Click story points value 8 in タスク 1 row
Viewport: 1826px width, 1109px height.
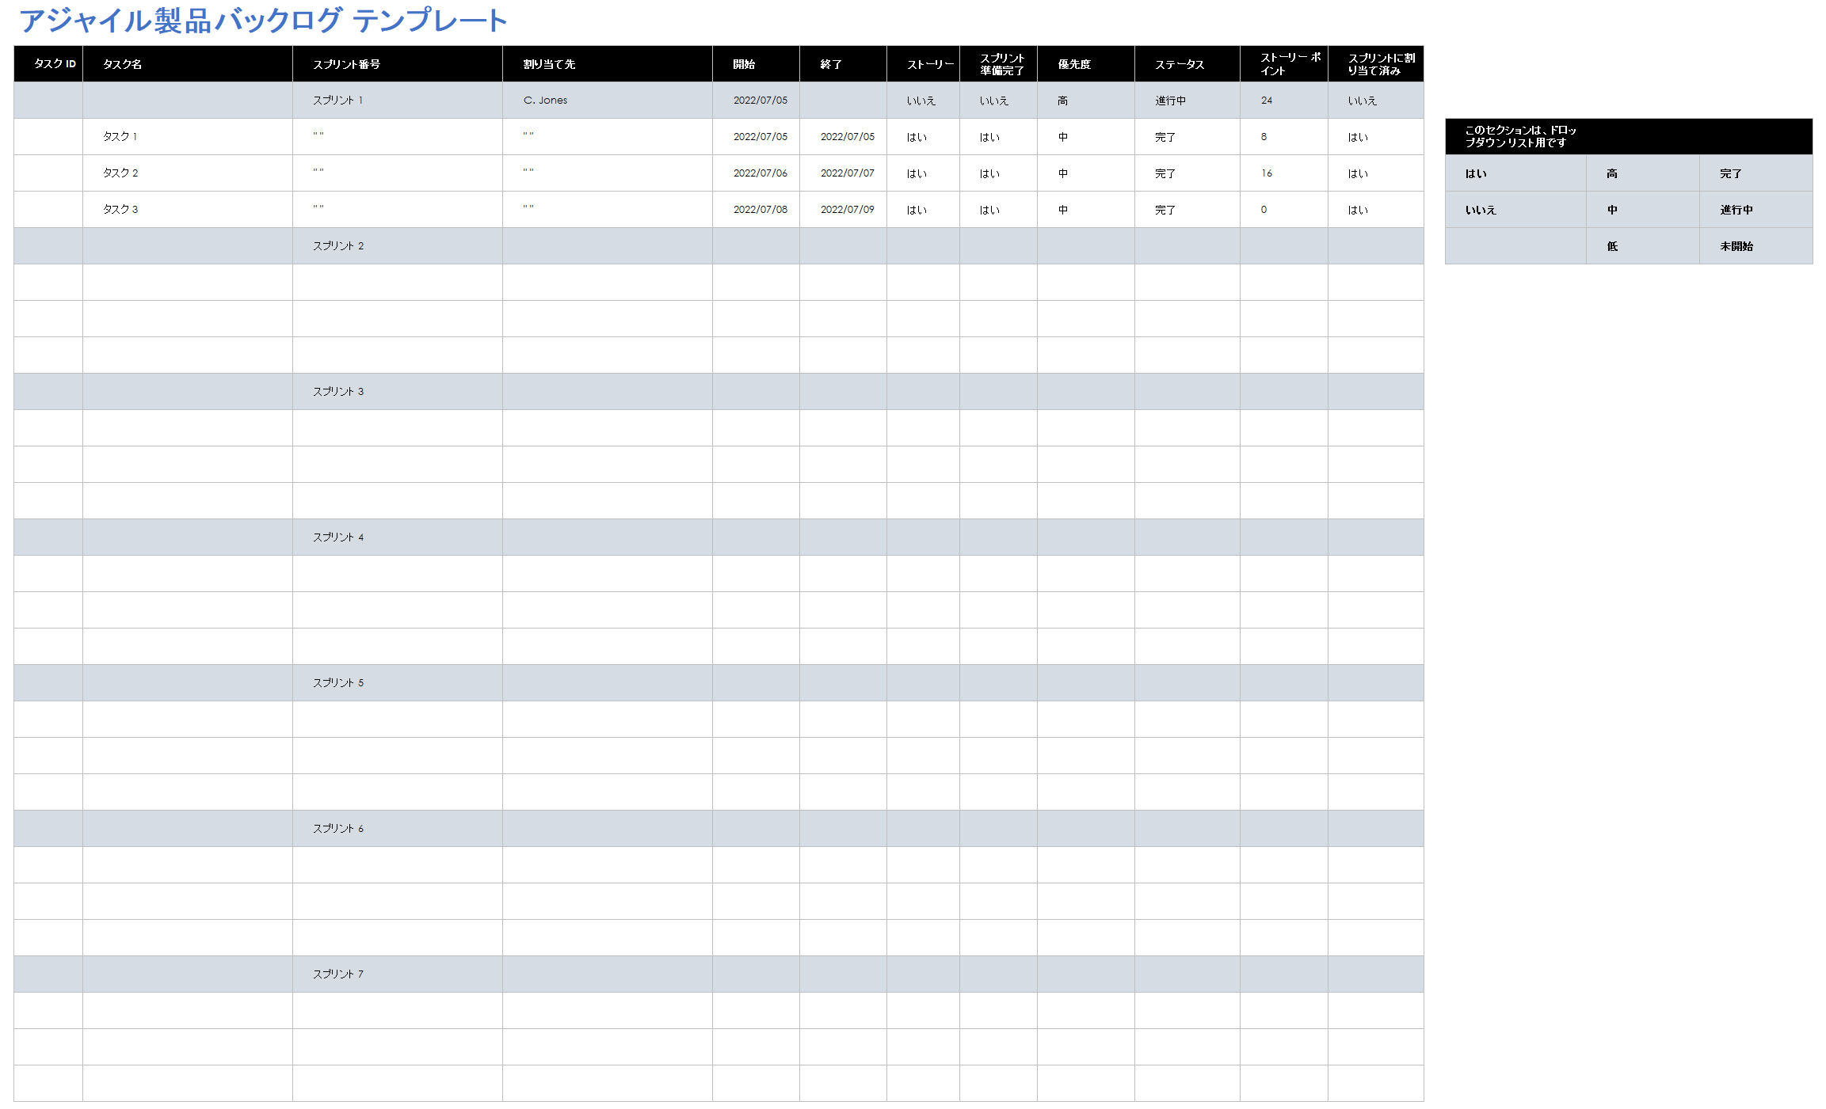(x=1284, y=137)
